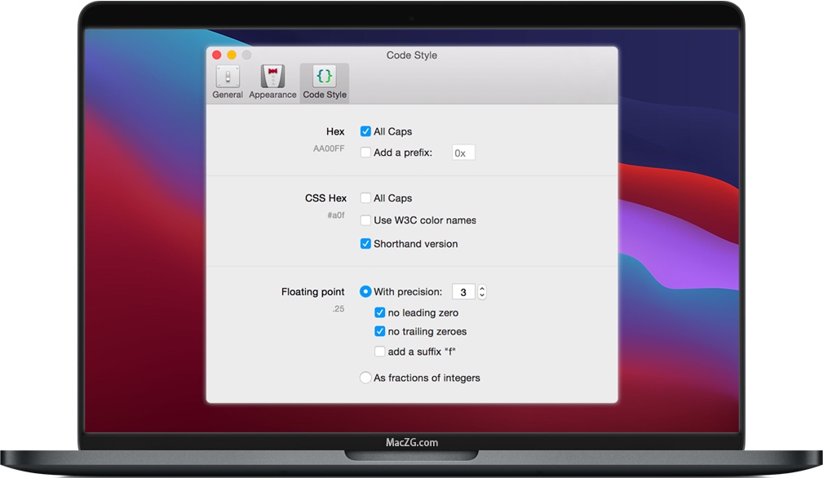Click the Code Style window title

(412, 55)
